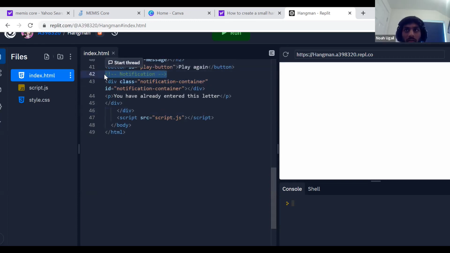The width and height of the screenshot is (450, 253).
Task: Click line number 42 in the gutter
Action: (92, 74)
